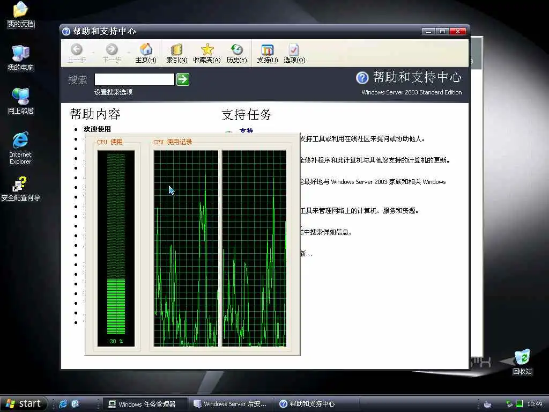The height and width of the screenshot is (412, 549).
Task: Open 回收站 recycle bin
Action: (522, 362)
